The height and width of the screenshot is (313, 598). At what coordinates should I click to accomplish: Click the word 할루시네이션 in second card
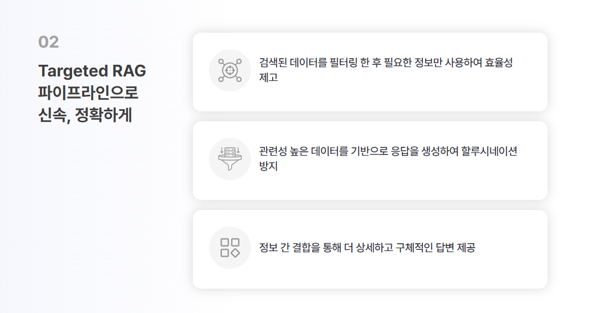(x=489, y=151)
